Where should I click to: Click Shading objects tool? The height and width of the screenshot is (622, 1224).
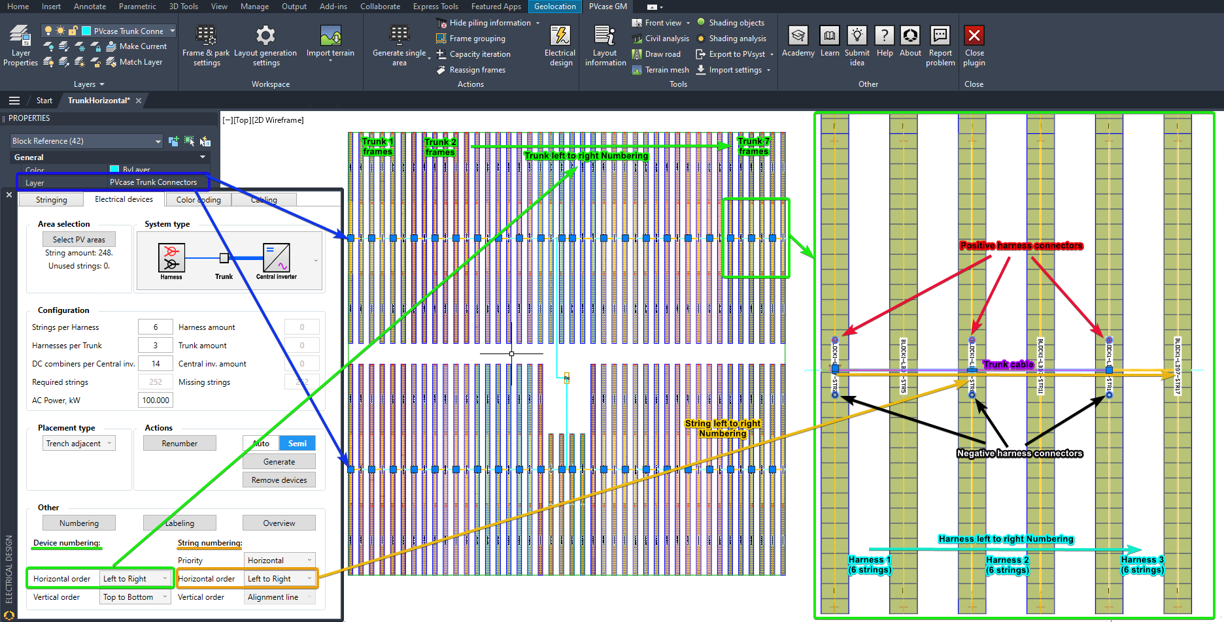(x=730, y=23)
